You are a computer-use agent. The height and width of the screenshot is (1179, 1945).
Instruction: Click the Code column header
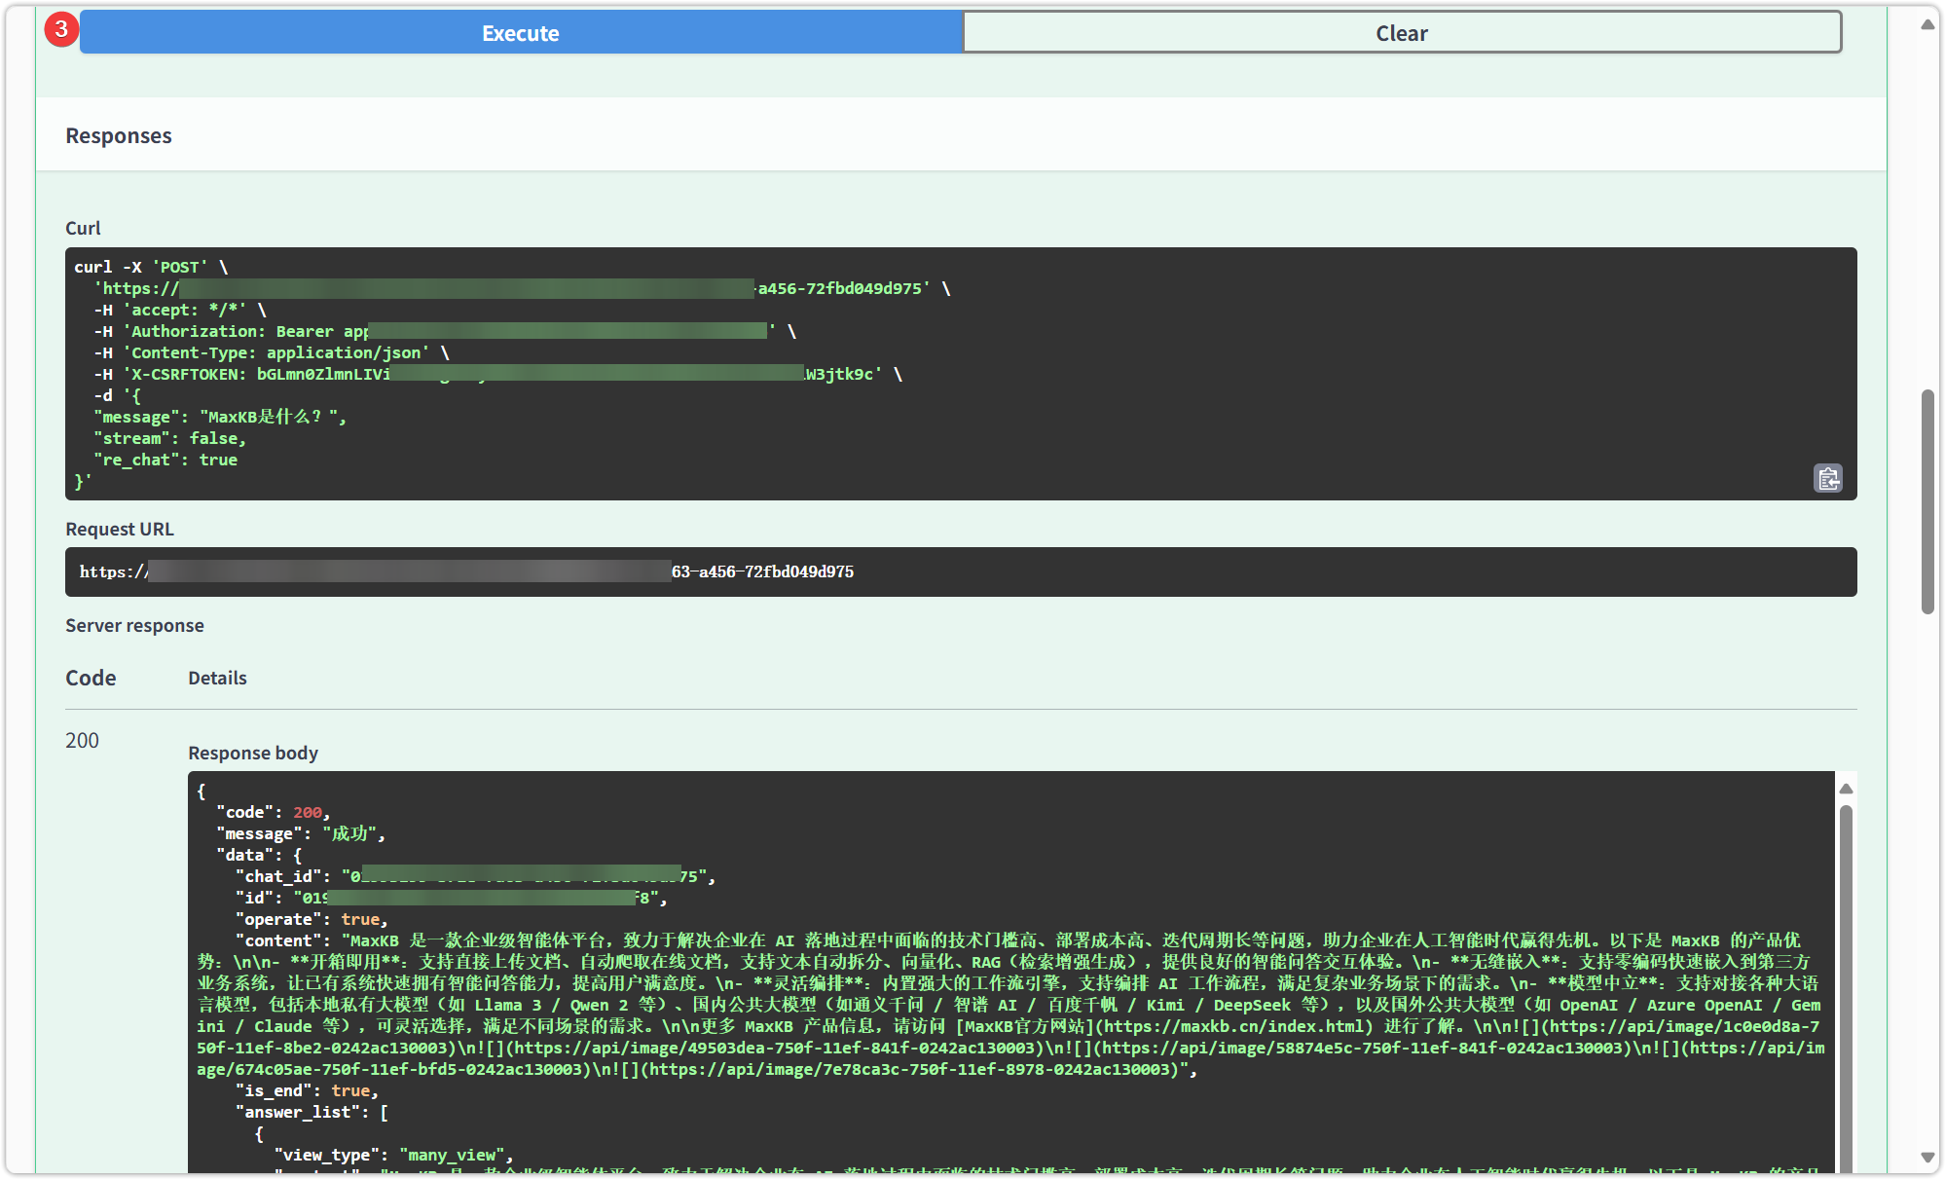tap(91, 678)
